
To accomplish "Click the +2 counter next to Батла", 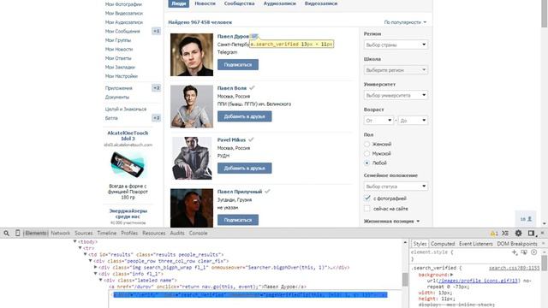I will coord(156,118).
